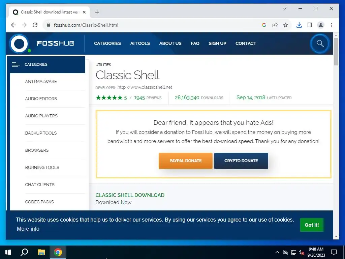345x259 pixels.
Task: Click the browser back arrow
Action: 13,25
